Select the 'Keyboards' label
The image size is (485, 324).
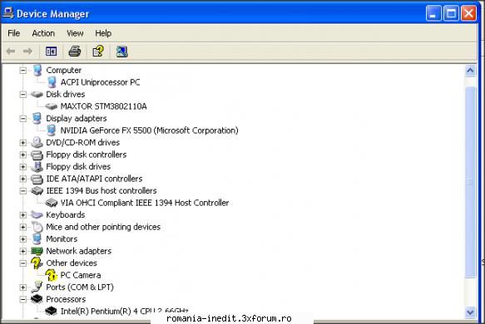(66, 215)
